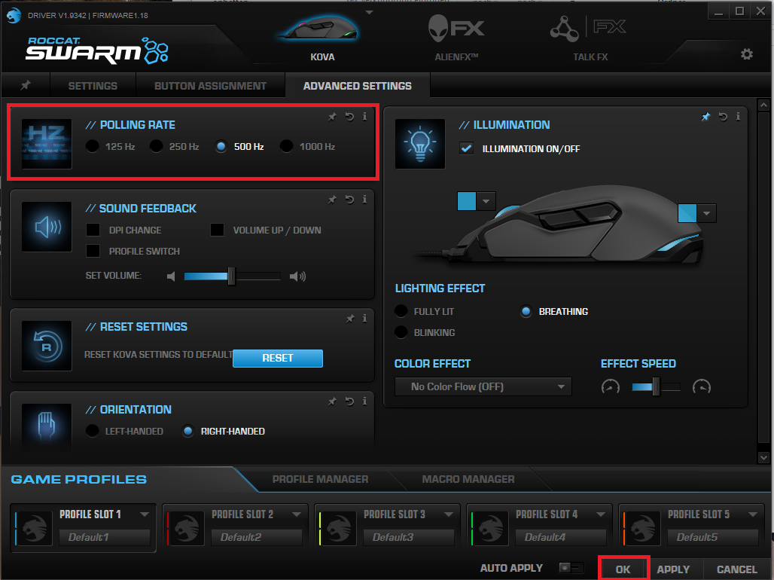Screen dimensions: 774x580
Task: Undo changes in Sound Feedback panel
Action: coord(349,199)
